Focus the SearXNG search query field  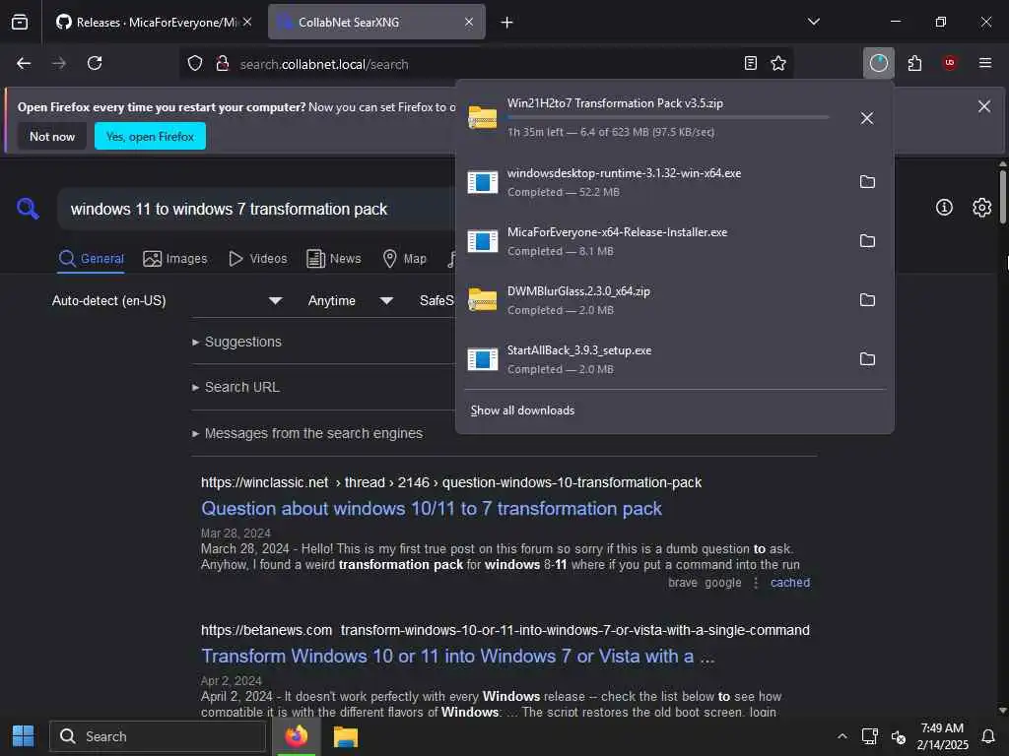point(257,209)
